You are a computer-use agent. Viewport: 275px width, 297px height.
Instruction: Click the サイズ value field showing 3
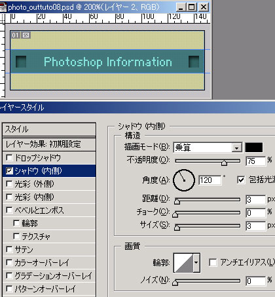click(255, 226)
